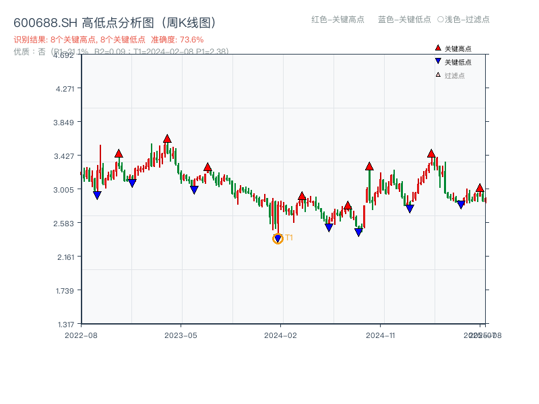This screenshot has width=539, height=404.
Task: Click the 2024-02 x-axis date label
Action: click(x=281, y=335)
